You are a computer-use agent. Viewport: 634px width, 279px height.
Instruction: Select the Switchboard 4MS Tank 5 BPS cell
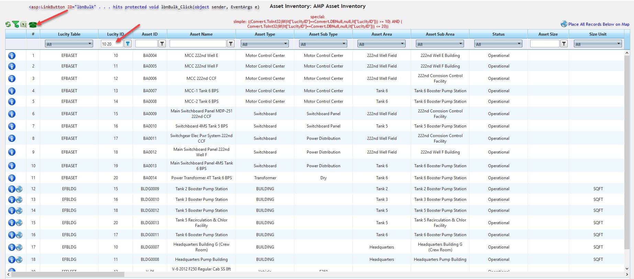(201, 126)
